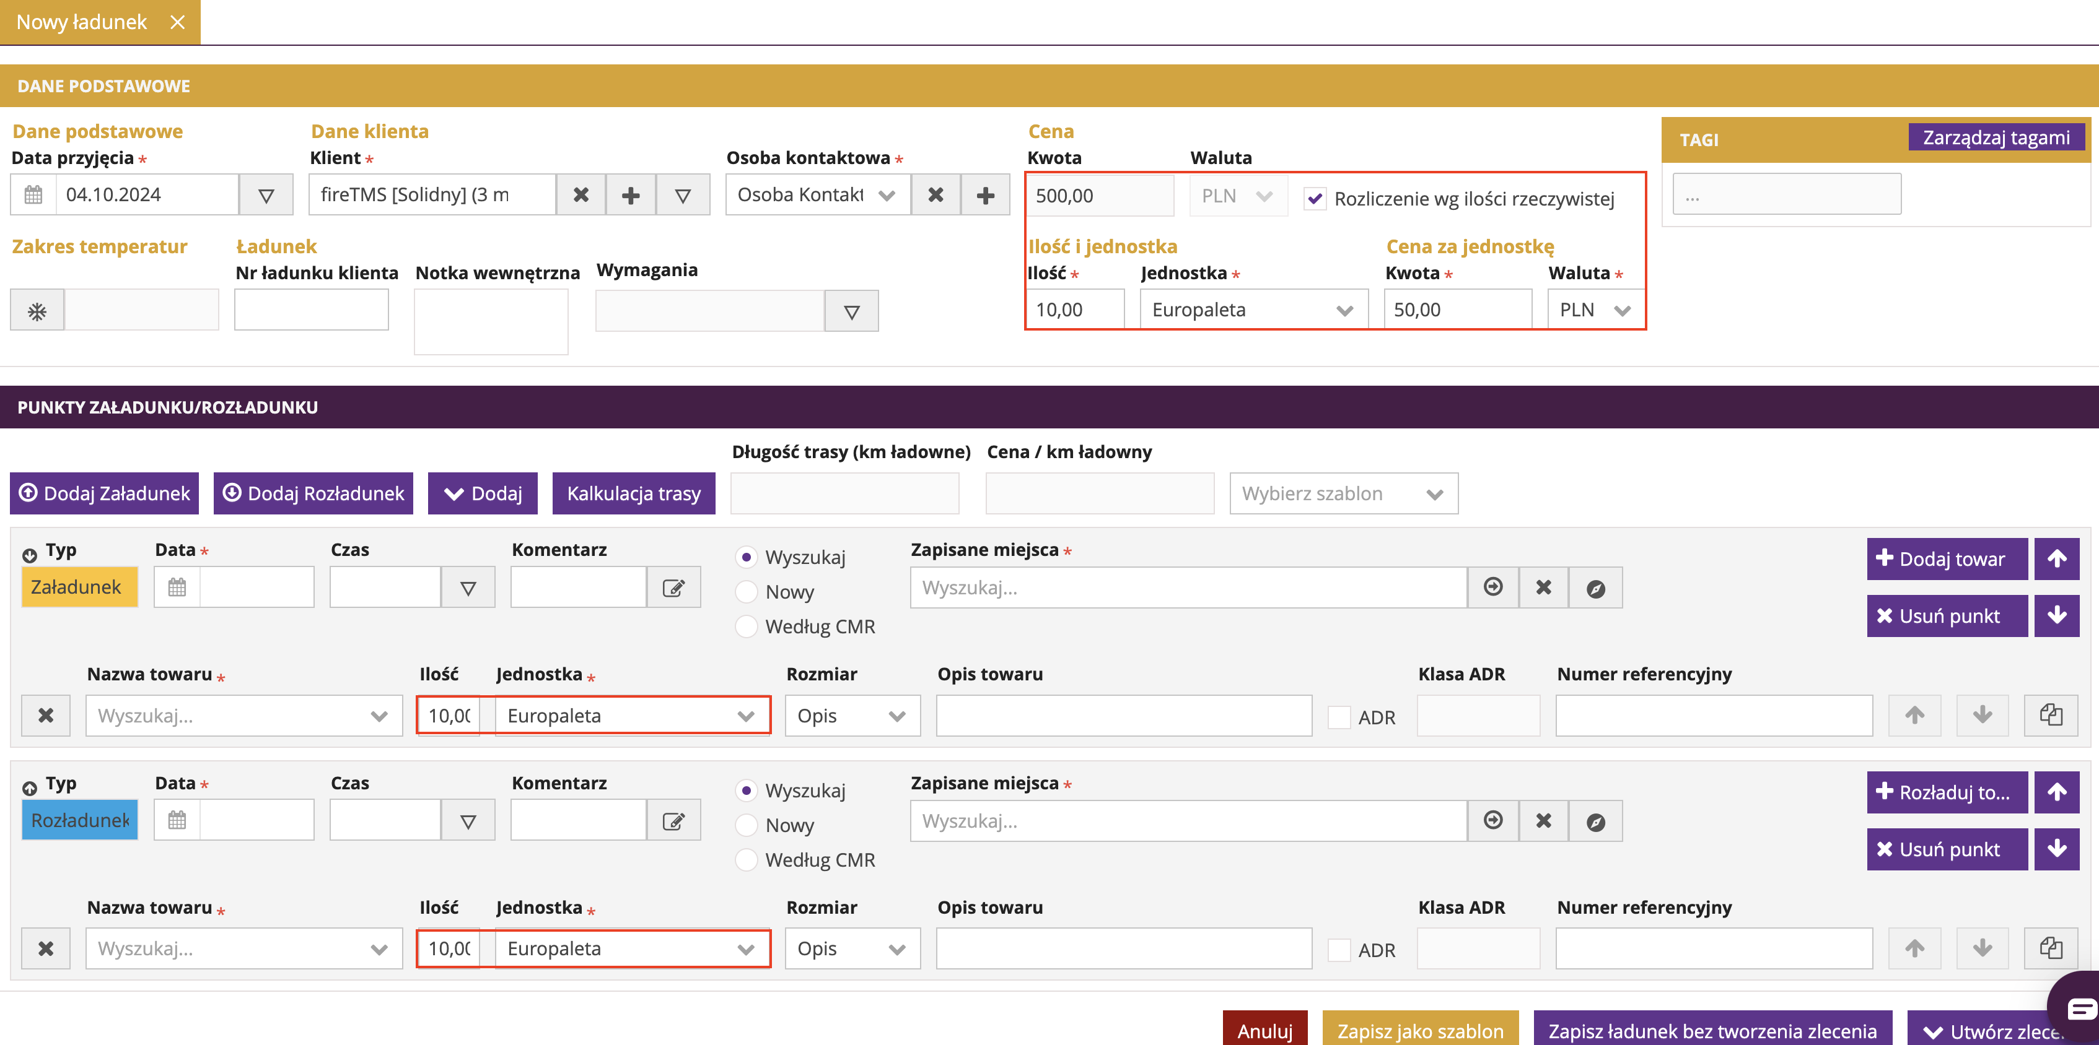The height and width of the screenshot is (1045, 2099).
Task: Click the Kalkulacja trasy button
Action: click(633, 493)
